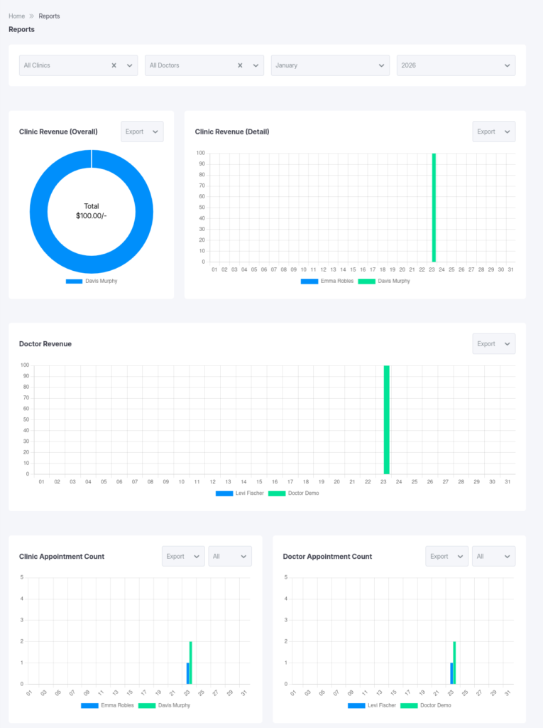Go to Home breadcrumb link
543x728 pixels.
pyautogui.click(x=16, y=16)
